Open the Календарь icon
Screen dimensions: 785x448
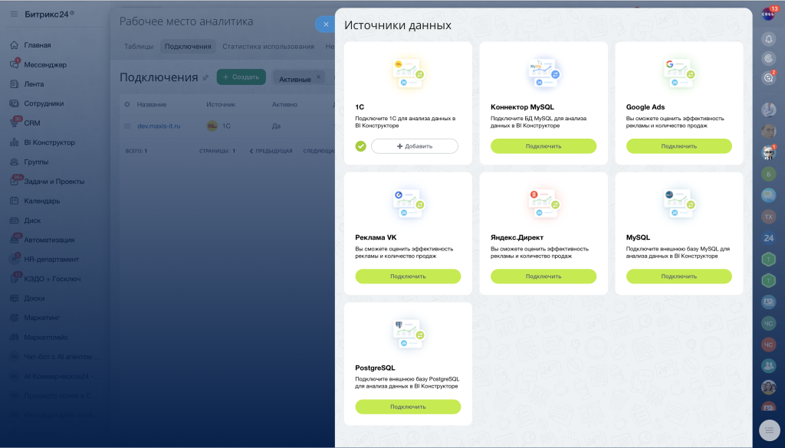pyautogui.click(x=15, y=201)
